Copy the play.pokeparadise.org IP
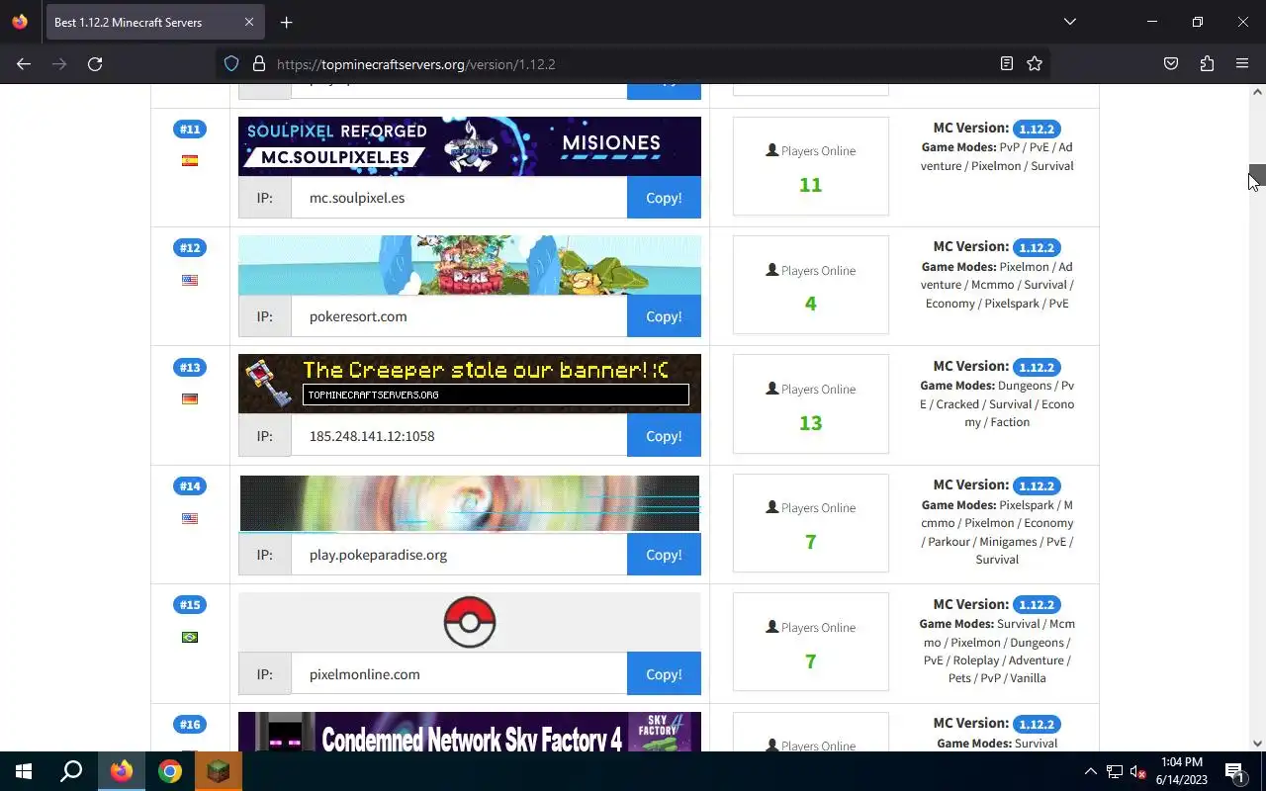 pyautogui.click(x=664, y=555)
